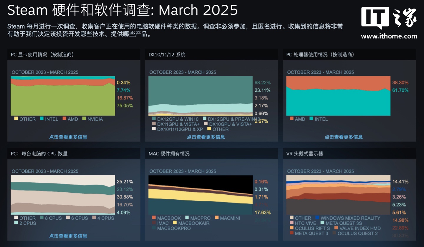
Task: Open more info link under CPU count chart
Action: (x=68, y=236)
